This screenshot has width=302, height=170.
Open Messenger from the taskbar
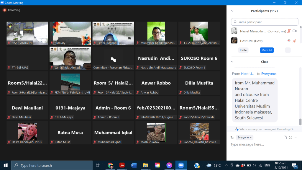169,165
